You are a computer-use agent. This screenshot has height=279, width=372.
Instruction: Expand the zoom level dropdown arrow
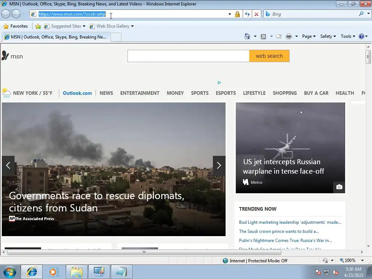tap(362, 260)
